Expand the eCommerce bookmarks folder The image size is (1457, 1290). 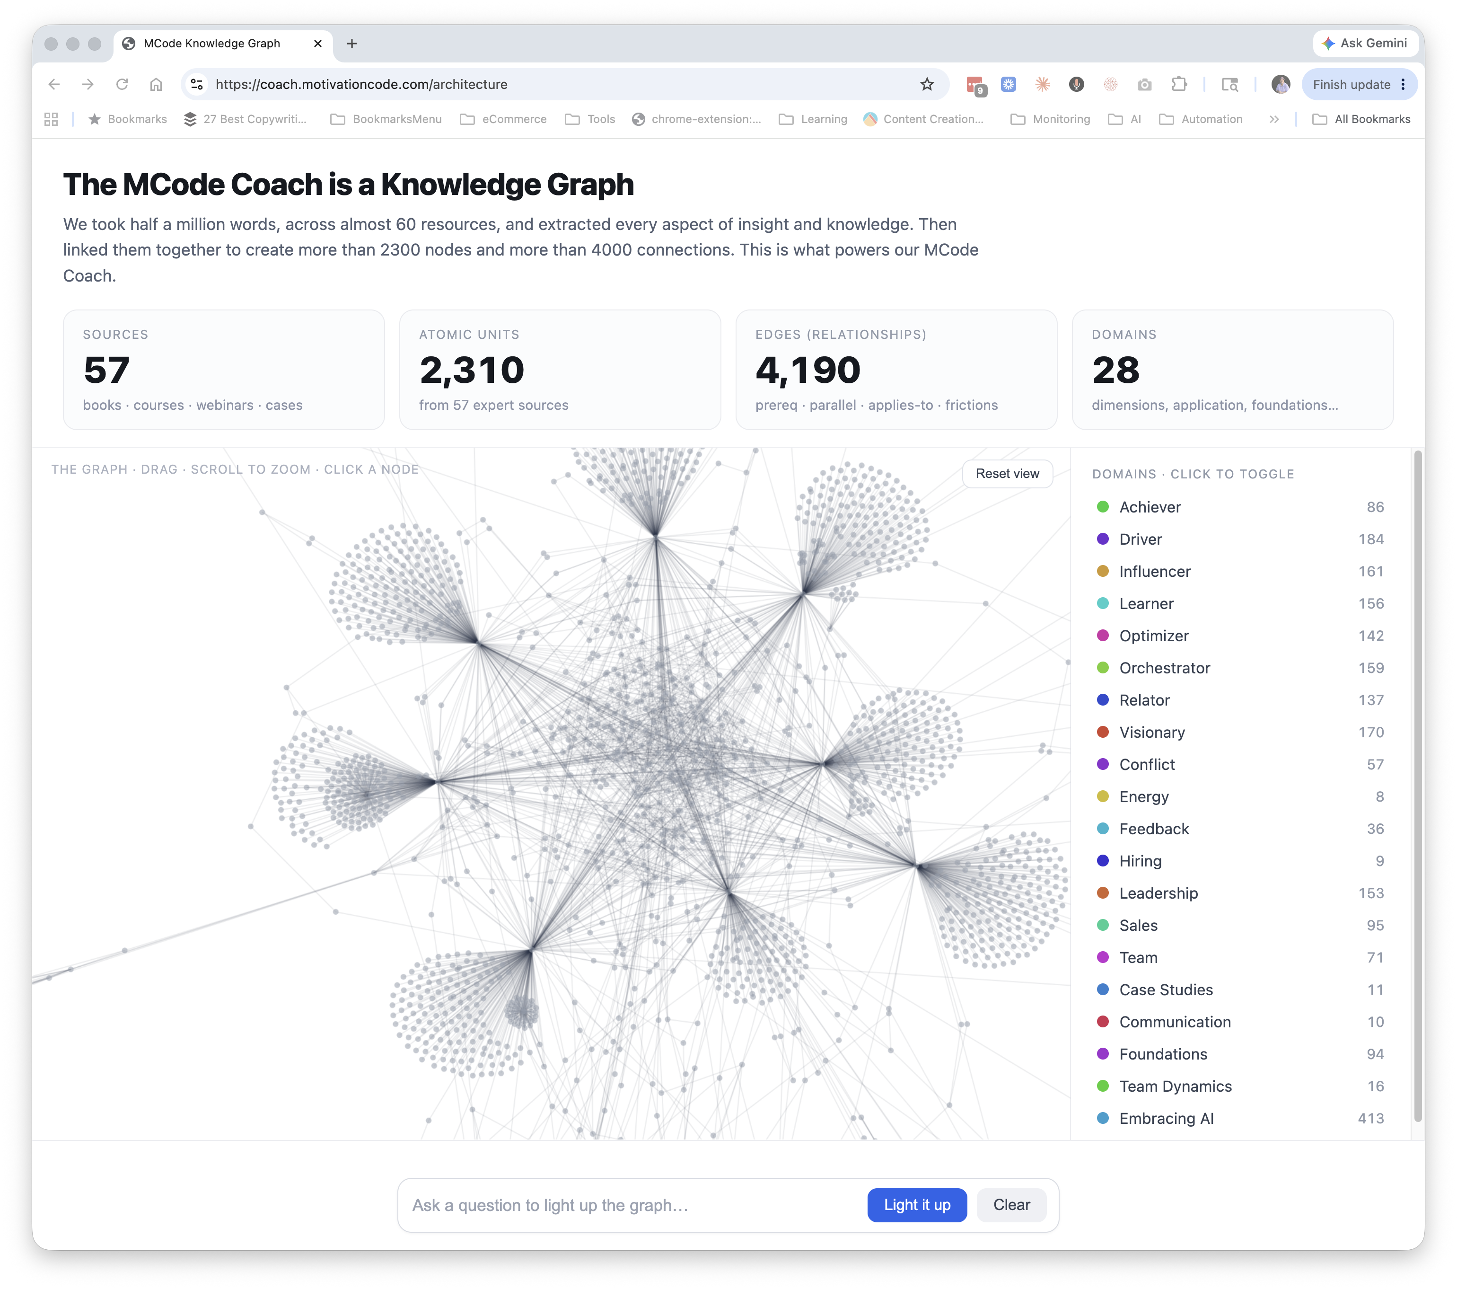(x=503, y=119)
